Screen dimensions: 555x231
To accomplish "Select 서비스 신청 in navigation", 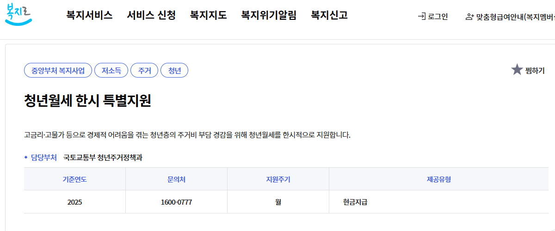I will coord(151,15).
